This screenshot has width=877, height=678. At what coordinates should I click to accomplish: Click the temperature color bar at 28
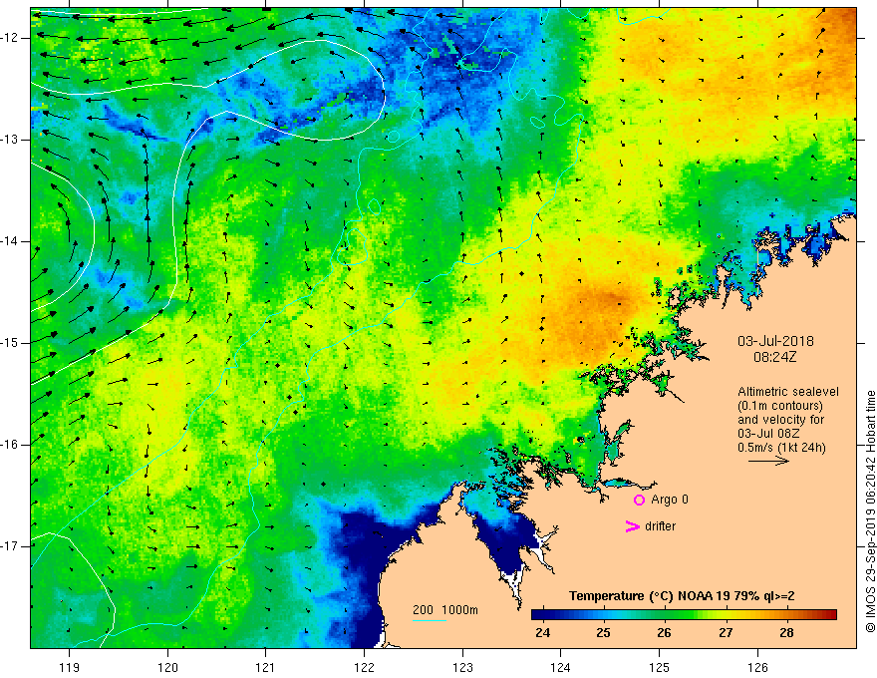point(786,615)
